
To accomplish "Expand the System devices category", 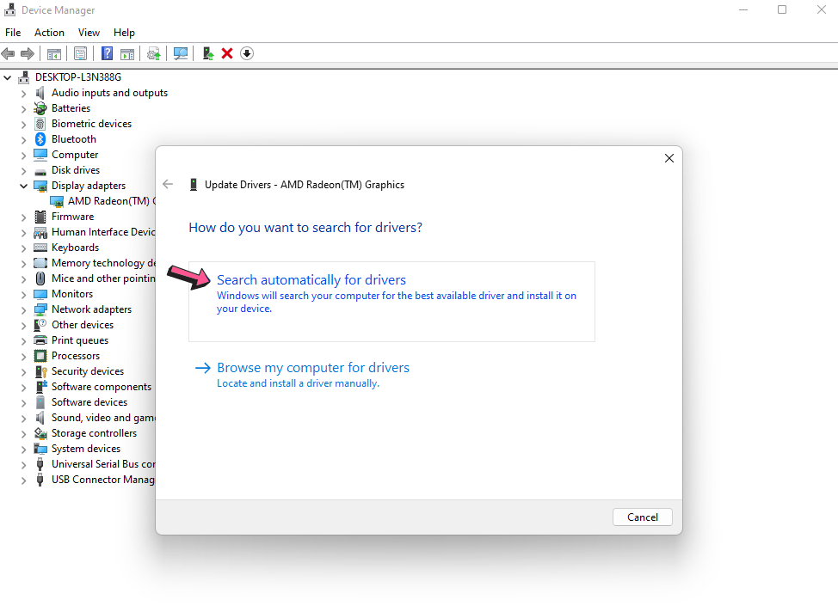I will tap(23, 450).
